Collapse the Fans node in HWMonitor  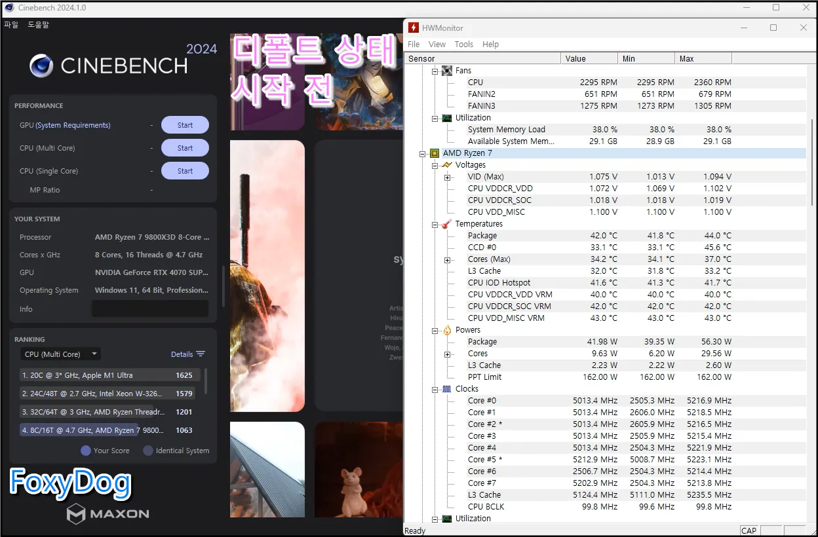point(435,71)
